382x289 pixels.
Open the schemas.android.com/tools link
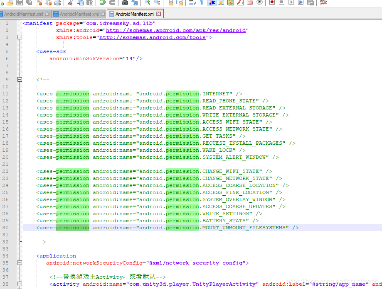click(153, 37)
